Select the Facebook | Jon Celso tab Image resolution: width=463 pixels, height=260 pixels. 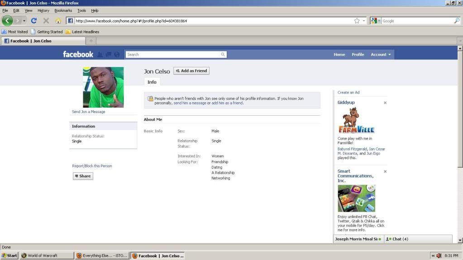(43, 41)
